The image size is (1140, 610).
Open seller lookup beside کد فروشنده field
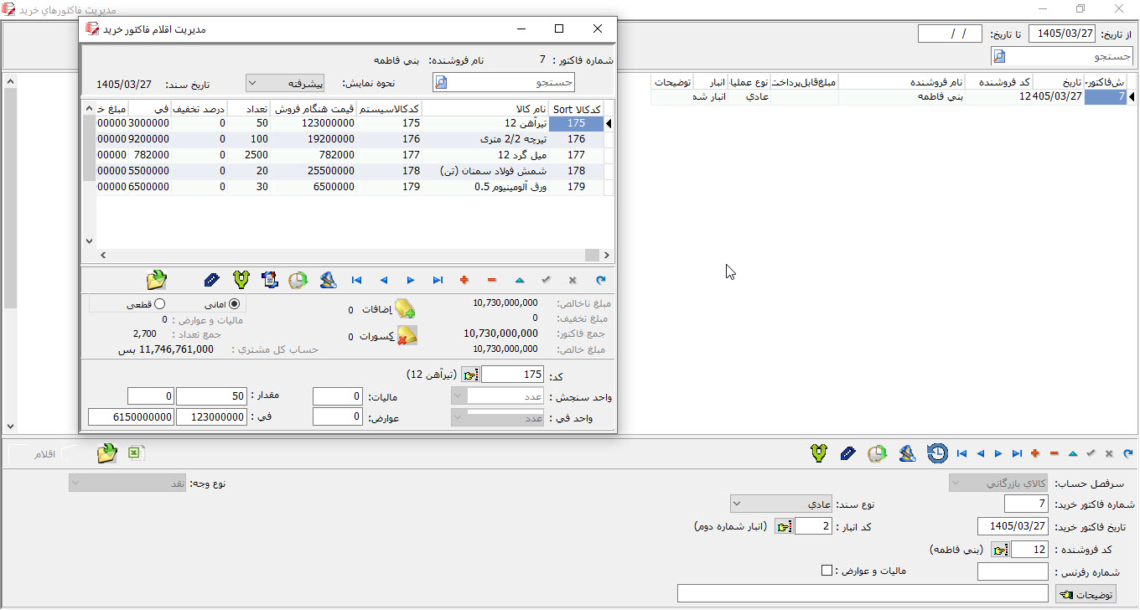click(999, 550)
